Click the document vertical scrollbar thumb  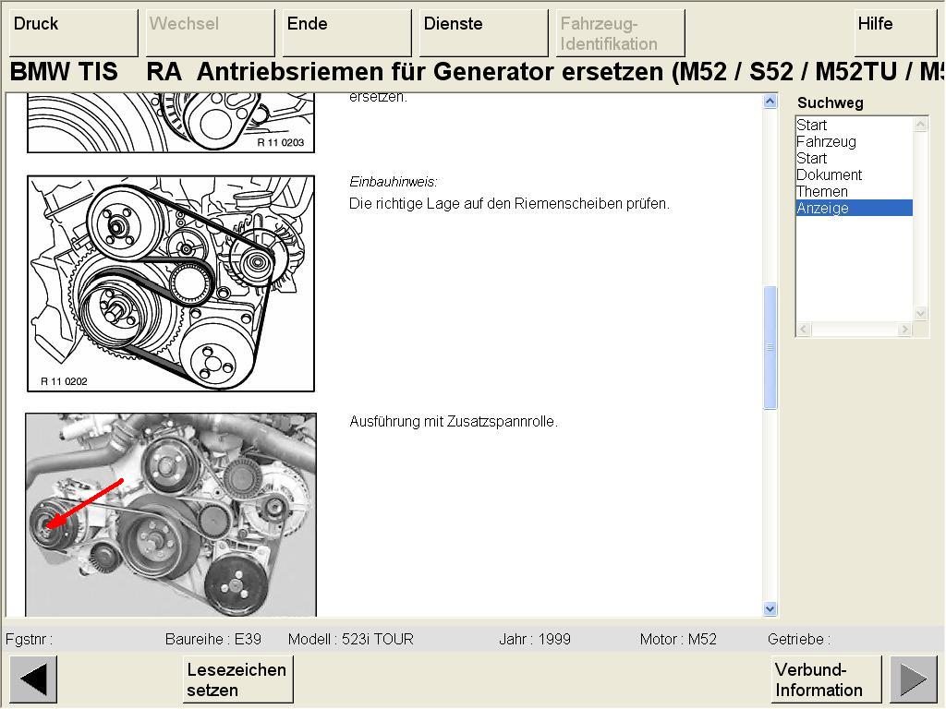pyautogui.click(x=770, y=347)
